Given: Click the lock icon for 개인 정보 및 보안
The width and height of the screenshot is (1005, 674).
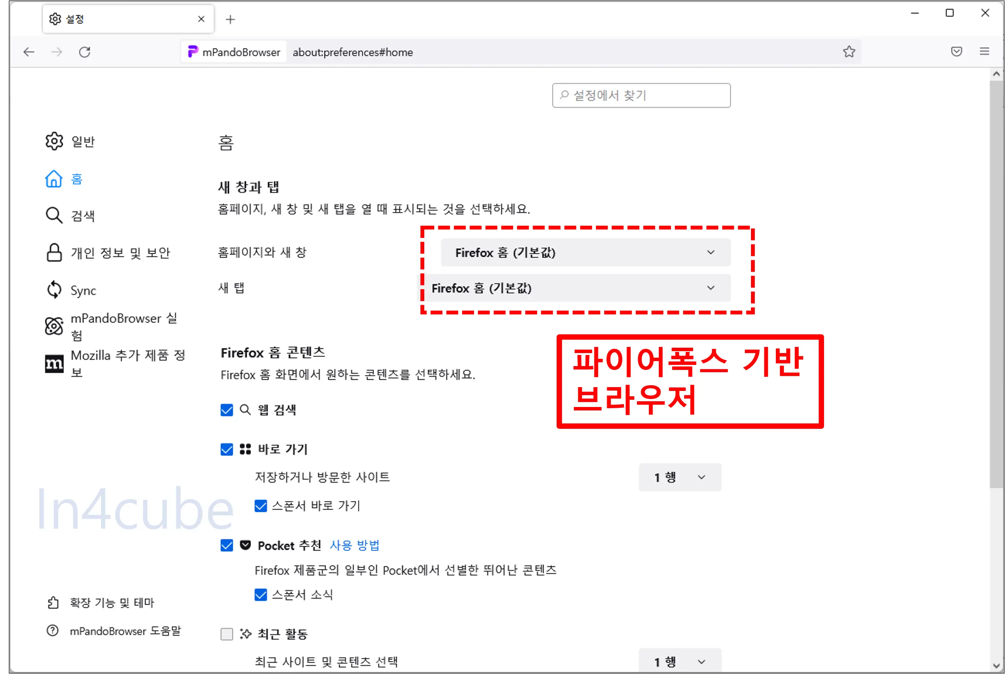Looking at the screenshot, I should [54, 253].
